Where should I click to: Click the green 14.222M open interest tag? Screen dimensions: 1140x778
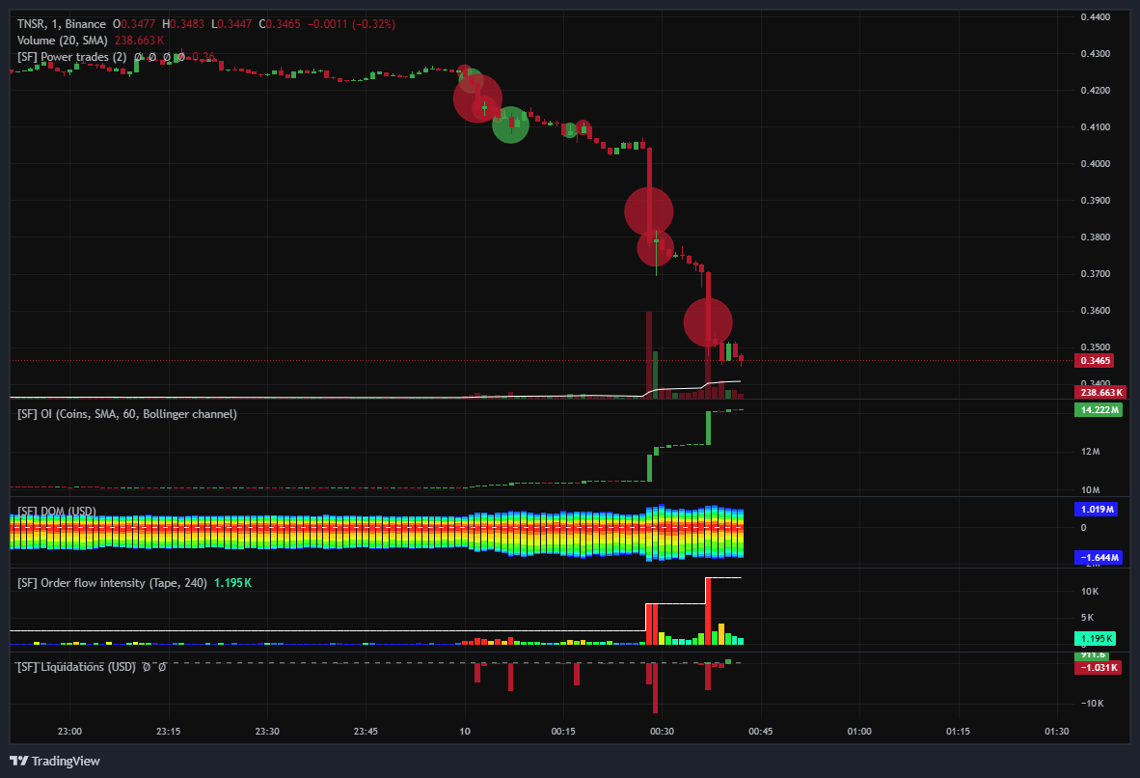(x=1099, y=409)
